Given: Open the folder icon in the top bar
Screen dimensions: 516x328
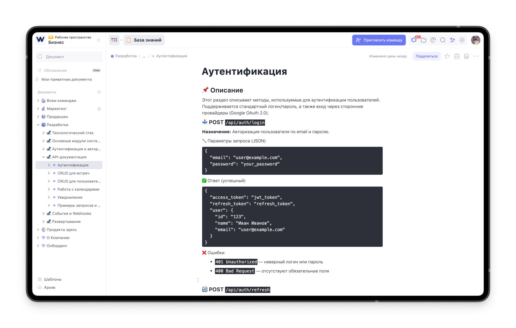Looking at the screenshot, I should (423, 40).
